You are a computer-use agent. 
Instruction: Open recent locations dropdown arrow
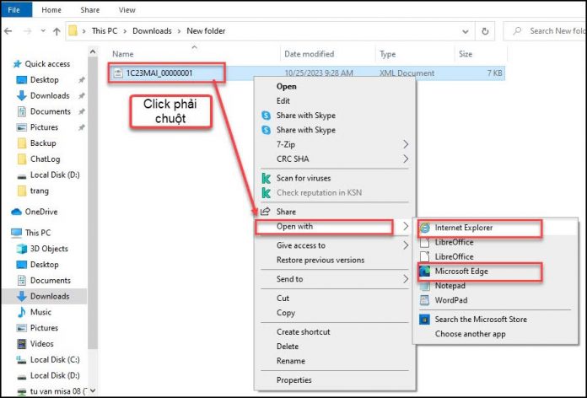coord(43,31)
